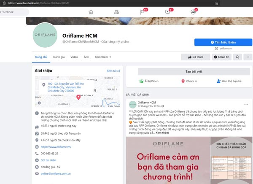Click the page search magnifier icon
253x184 pixels.
[237, 57]
